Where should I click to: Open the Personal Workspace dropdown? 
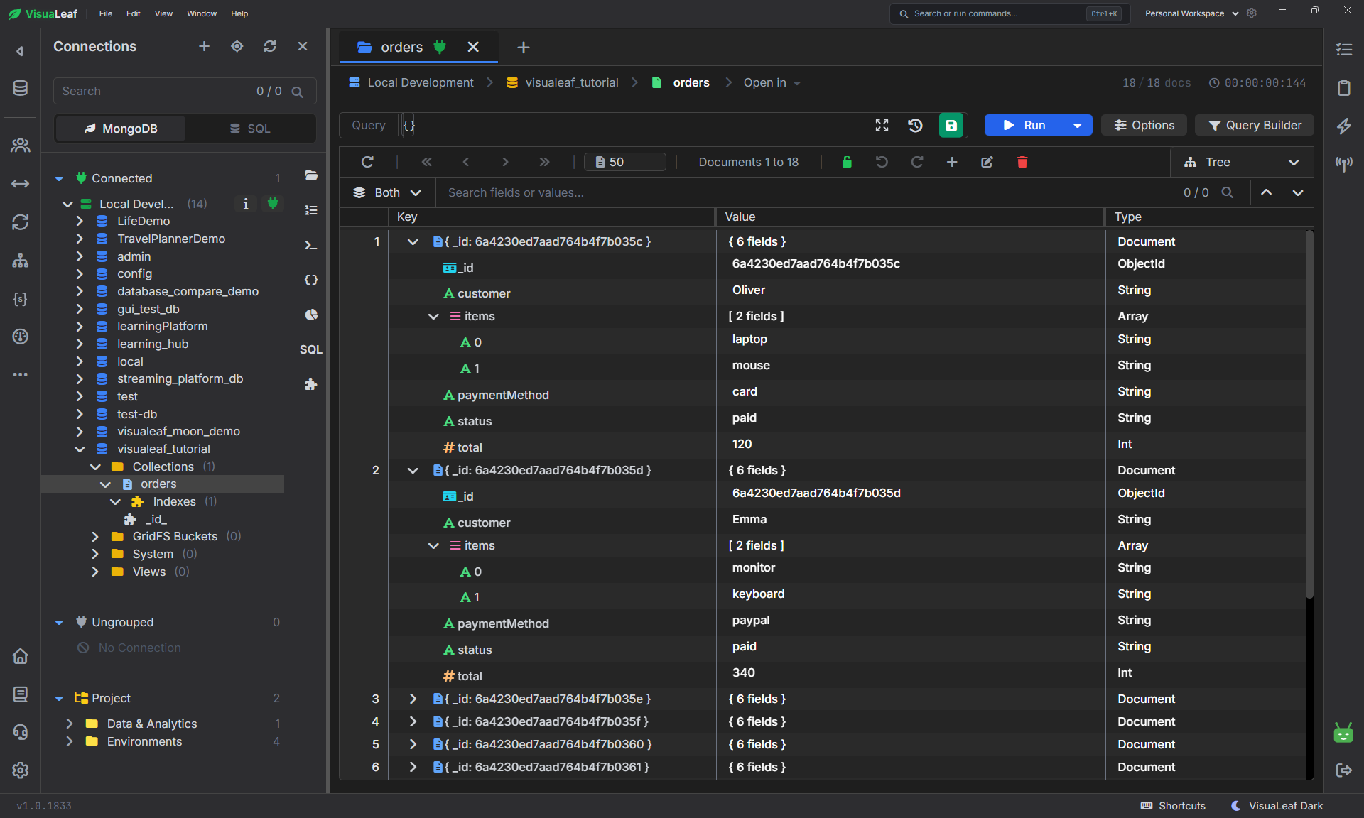tap(1191, 13)
